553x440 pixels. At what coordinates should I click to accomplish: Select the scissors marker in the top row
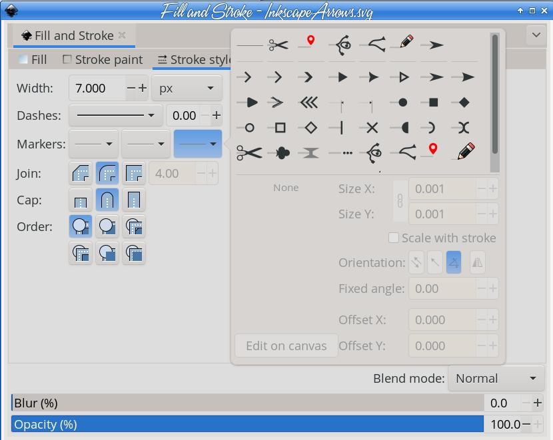click(x=278, y=45)
